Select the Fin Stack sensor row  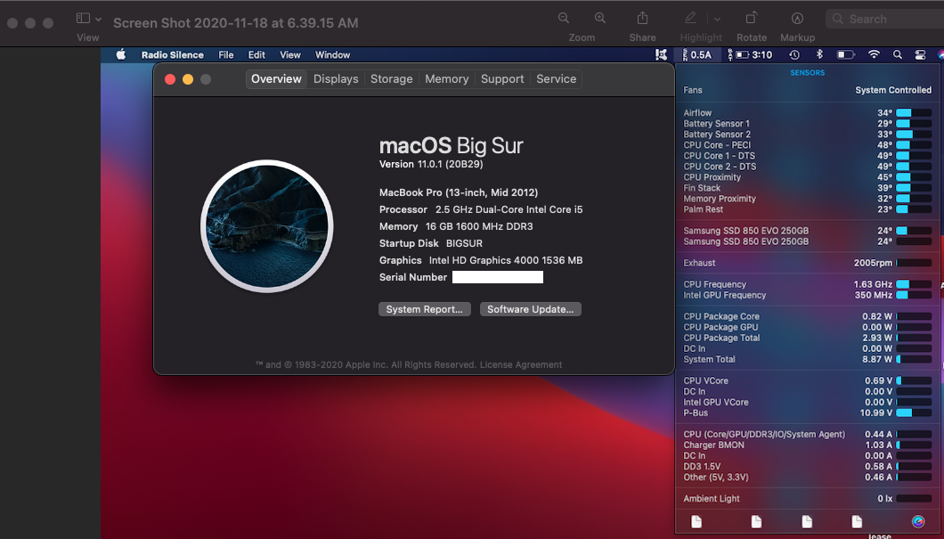[x=808, y=188]
